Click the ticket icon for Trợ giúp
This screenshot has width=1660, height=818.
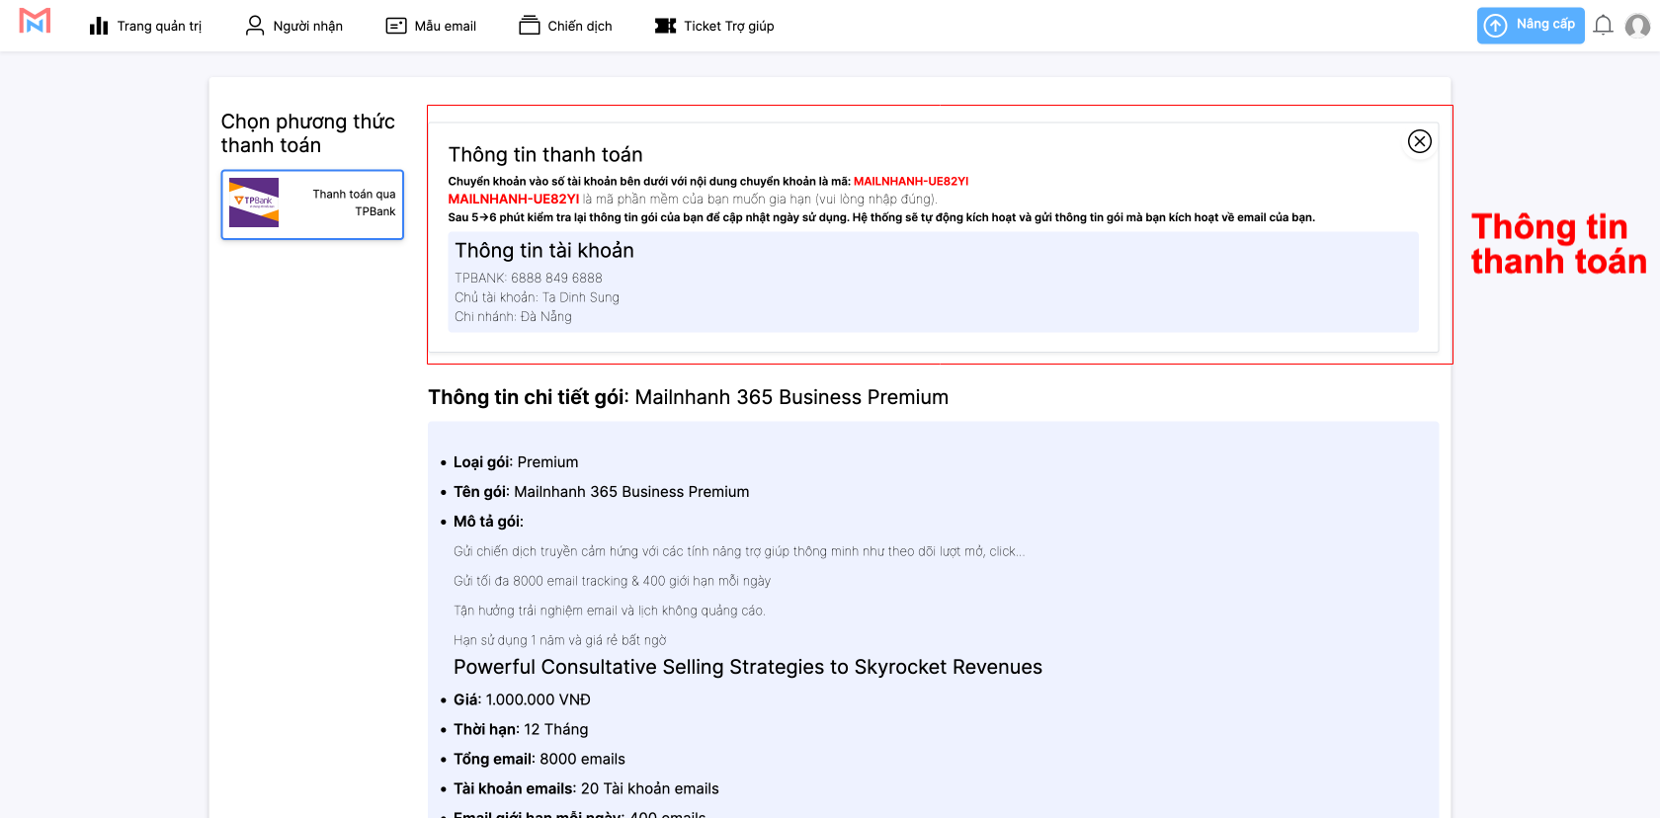665,26
